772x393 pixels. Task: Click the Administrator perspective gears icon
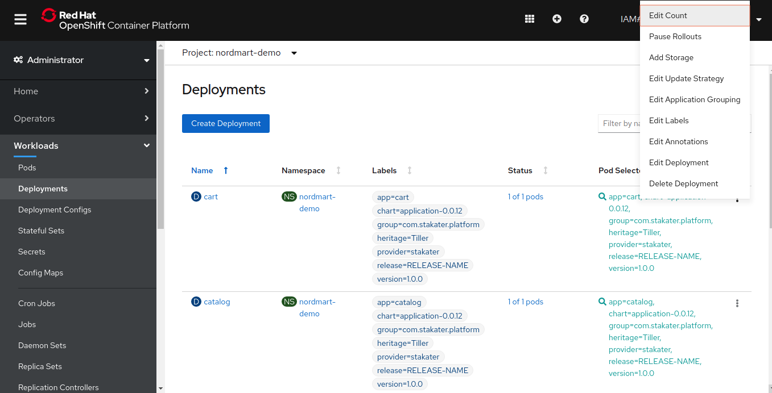tap(18, 60)
